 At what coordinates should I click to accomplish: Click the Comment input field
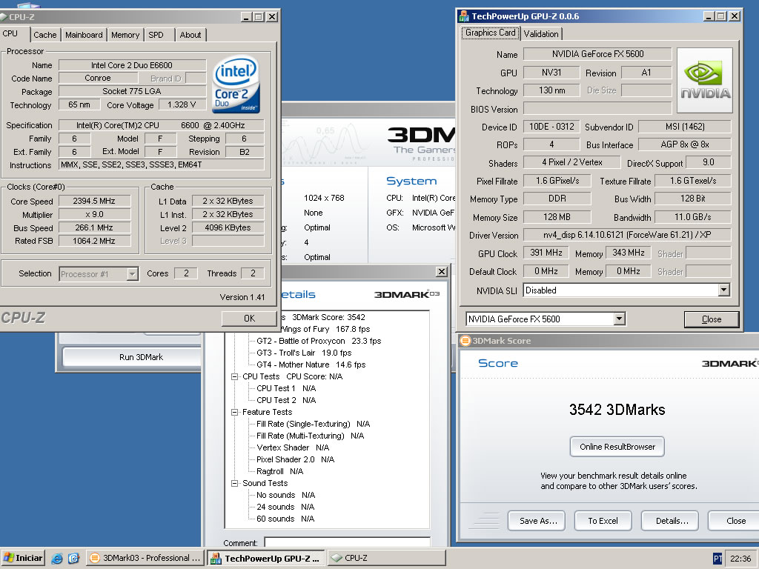pyautogui.click(x=347, y=542)
